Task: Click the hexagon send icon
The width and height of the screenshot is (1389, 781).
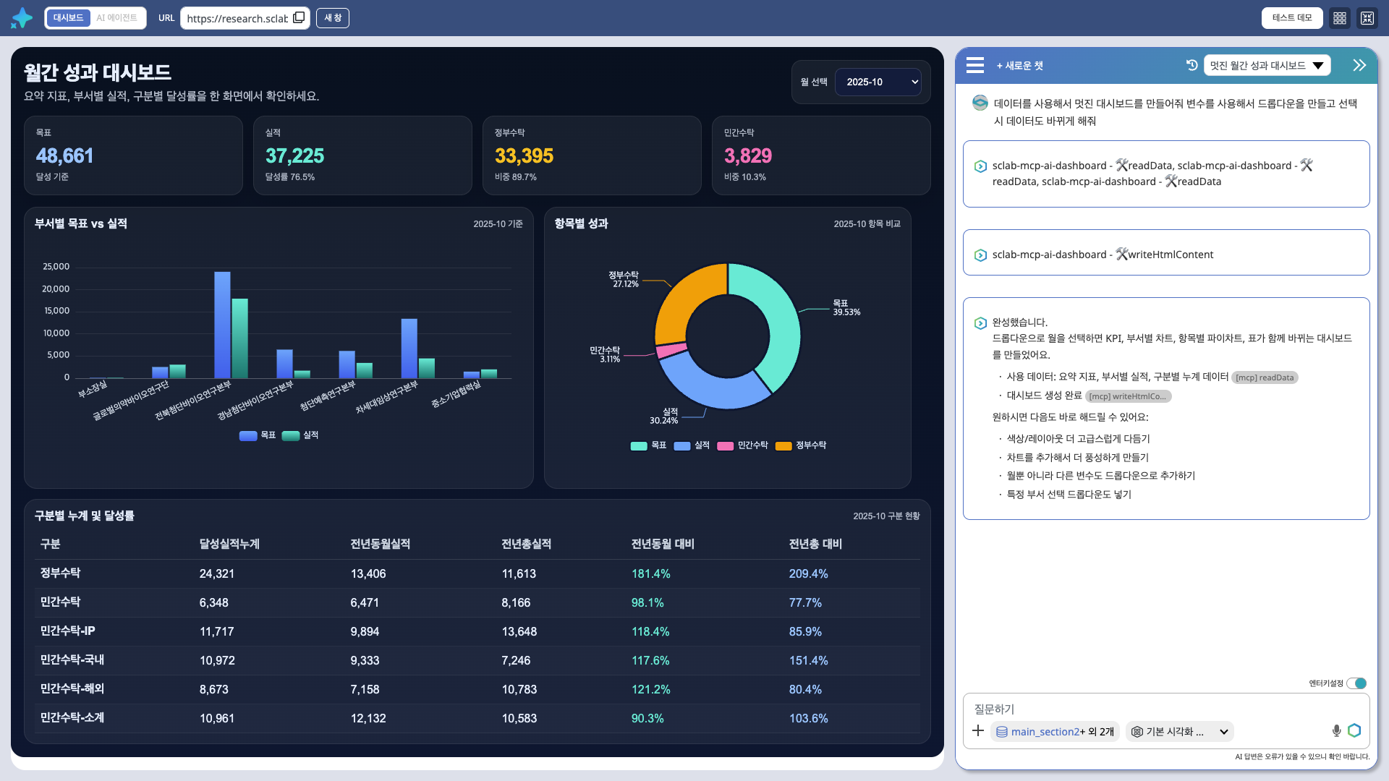Action: point(1354,730)
